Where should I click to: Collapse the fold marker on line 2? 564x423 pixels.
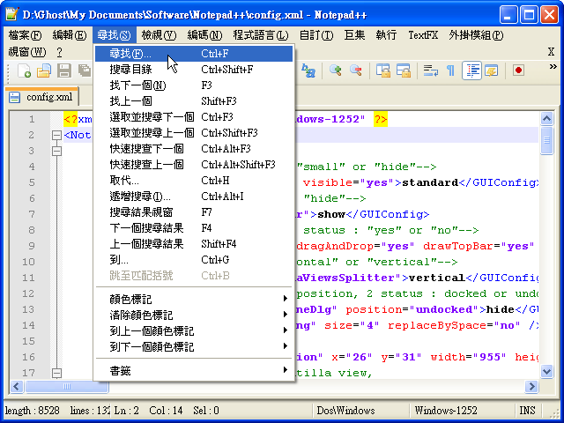(x=56, y=135)
